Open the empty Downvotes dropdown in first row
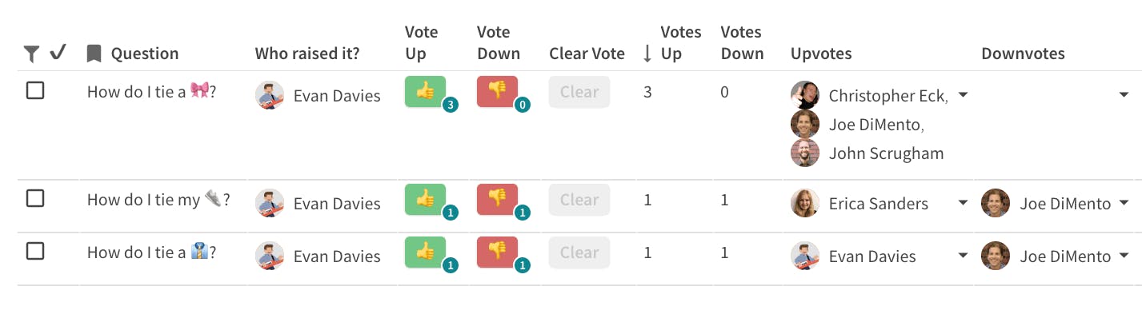The height and width of the screenshot is (330, 1142). [1124, 95]
